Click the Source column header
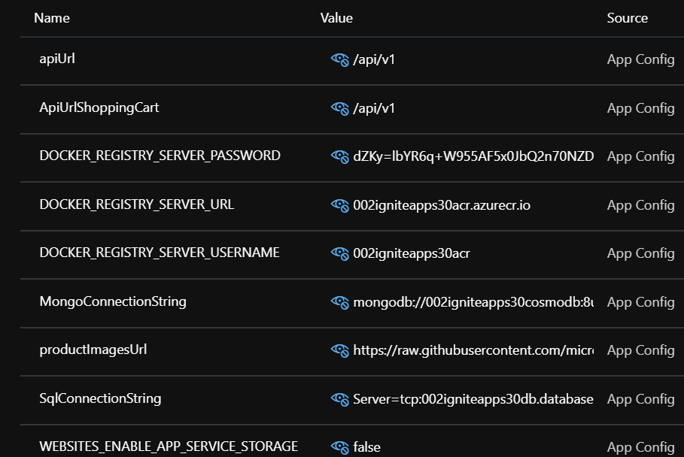684x457 pixels. [628, 18]
